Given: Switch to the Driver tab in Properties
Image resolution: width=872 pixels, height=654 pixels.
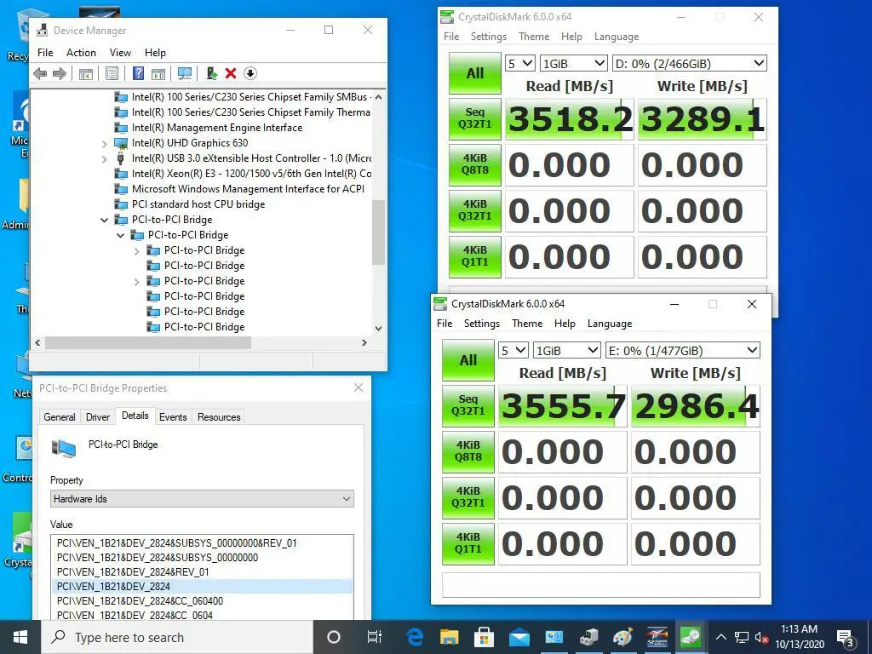Looking at the screenshot, I should pyautogui.click(x=98, y=417).
